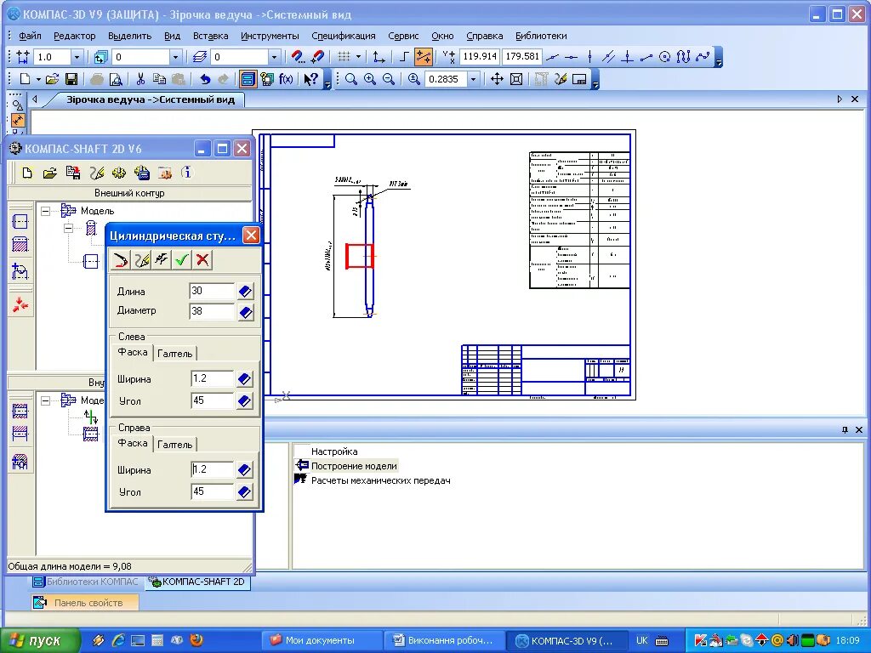Click the show-all fit view icon
Viewport: 871px width, 653px height.
click(516, 79)
